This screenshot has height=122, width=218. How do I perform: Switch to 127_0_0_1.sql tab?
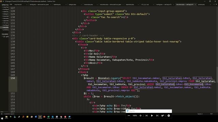(145, 4)
